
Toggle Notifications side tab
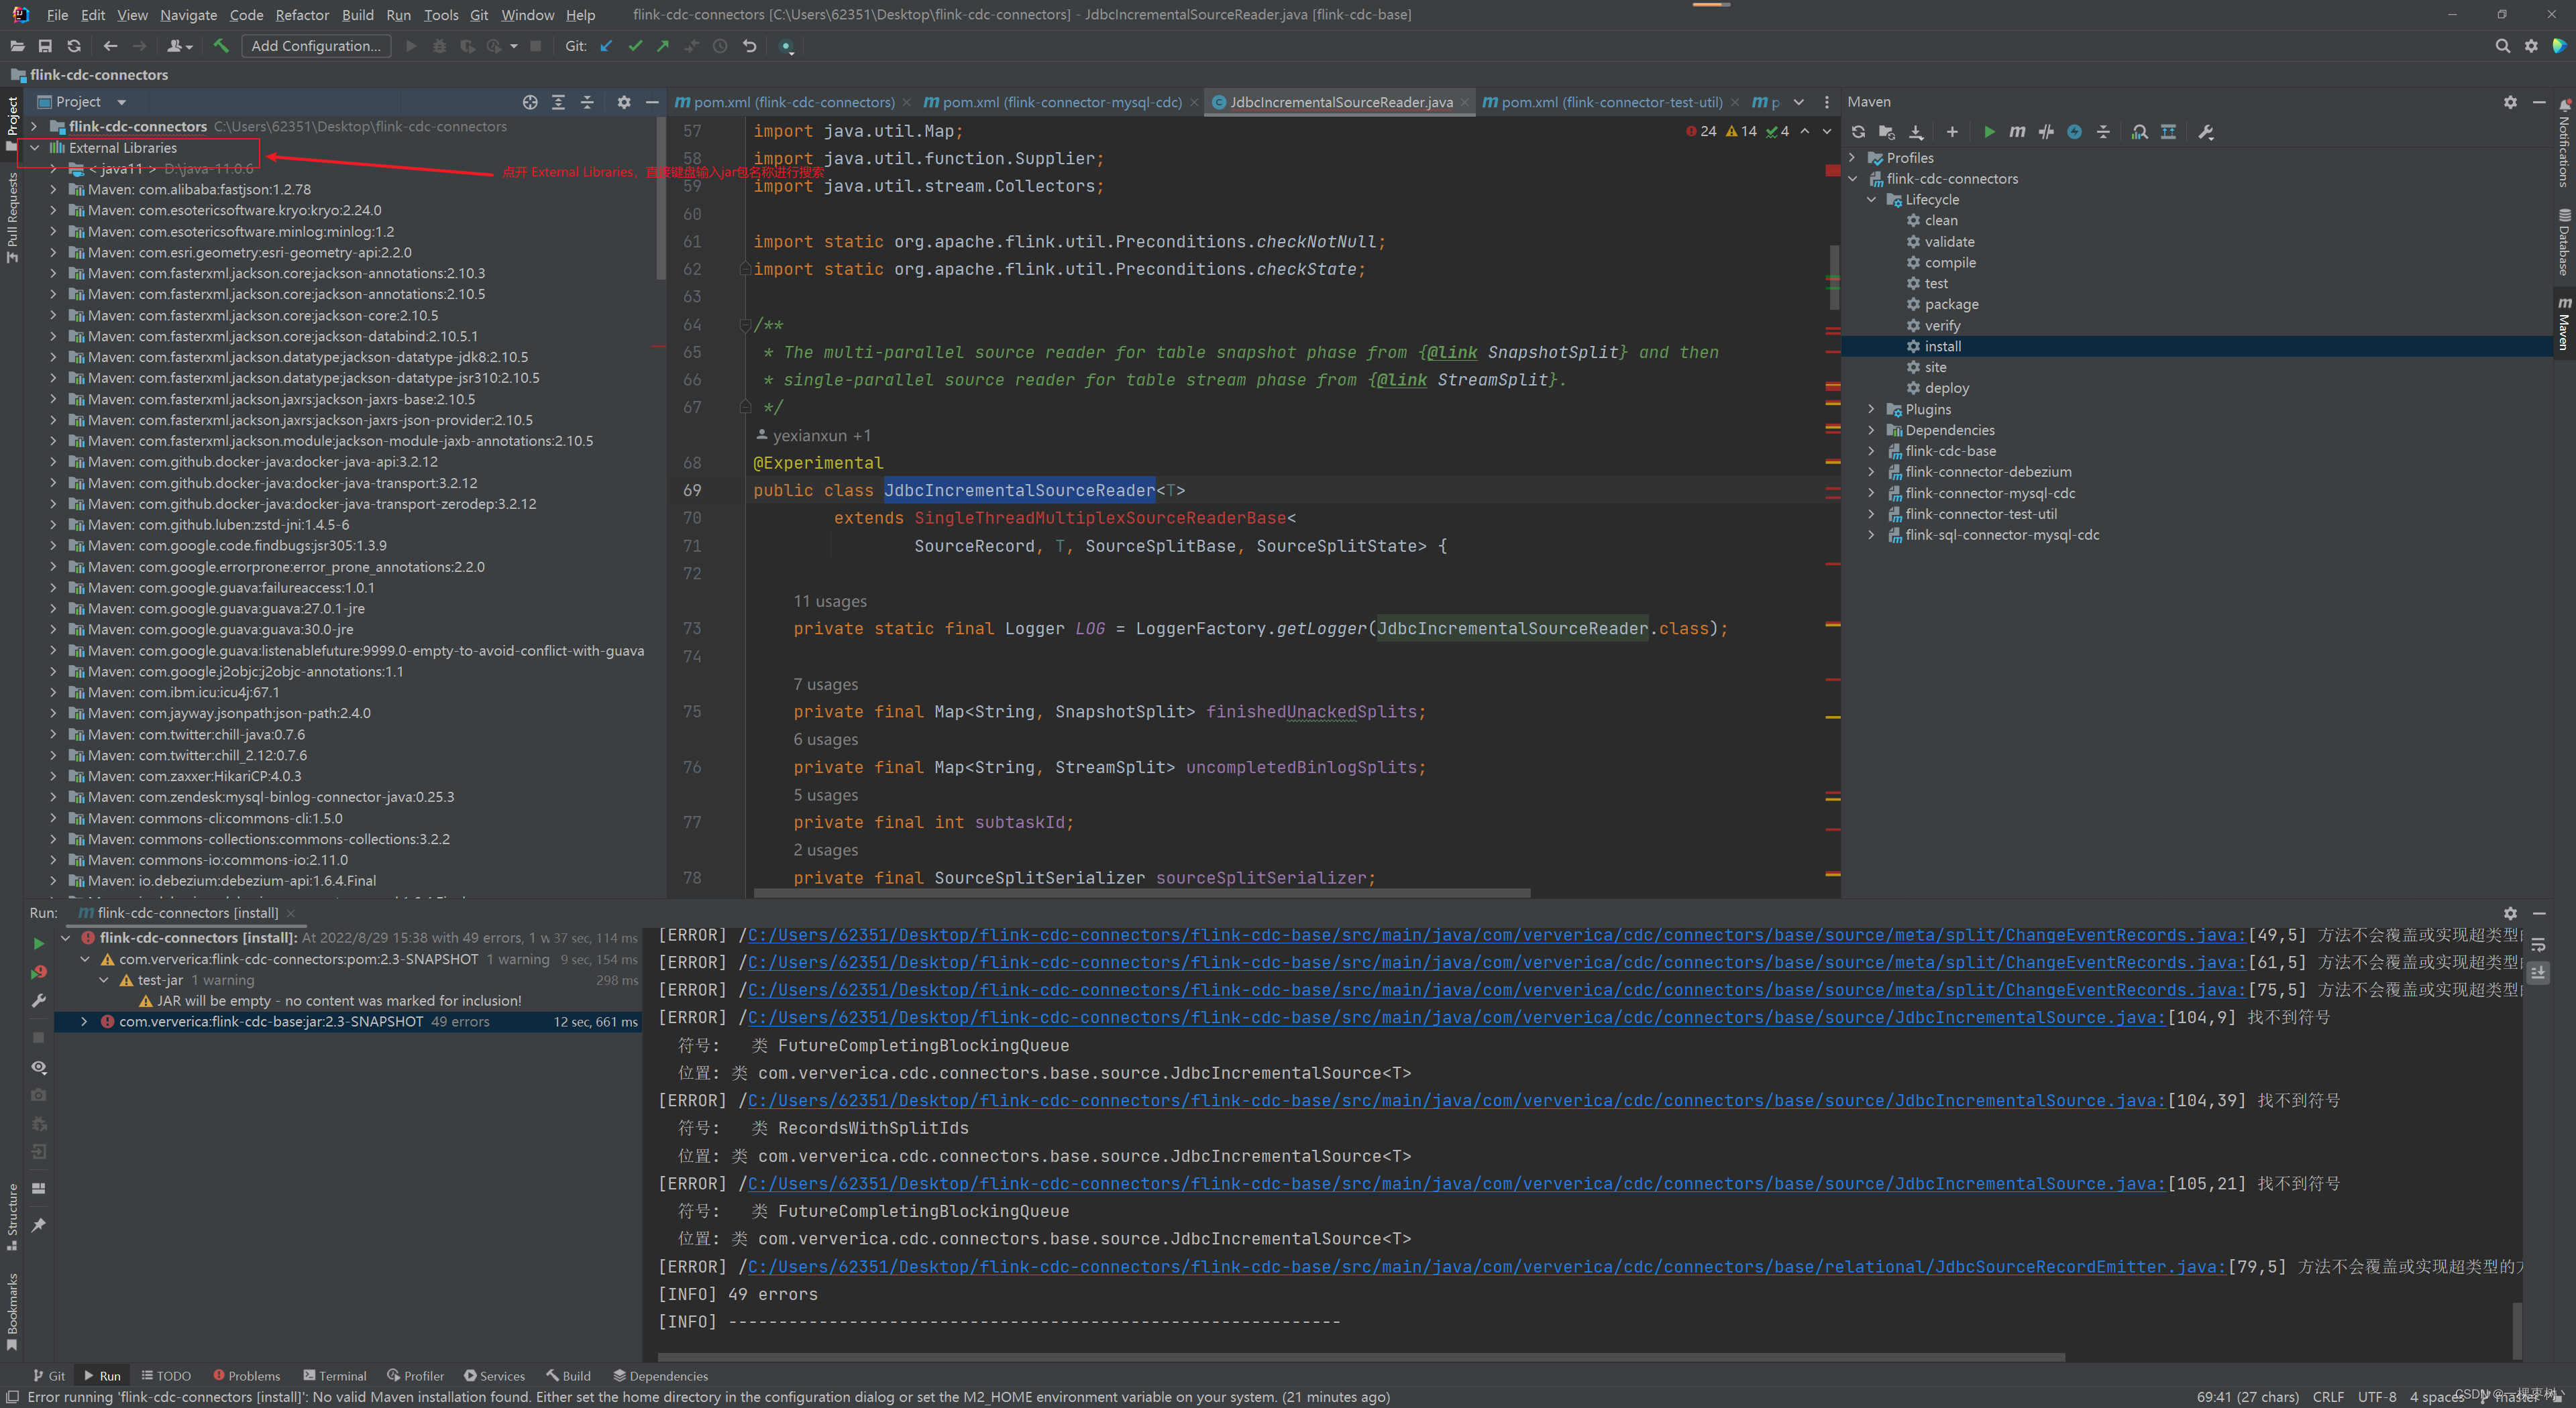(2564, 143)
